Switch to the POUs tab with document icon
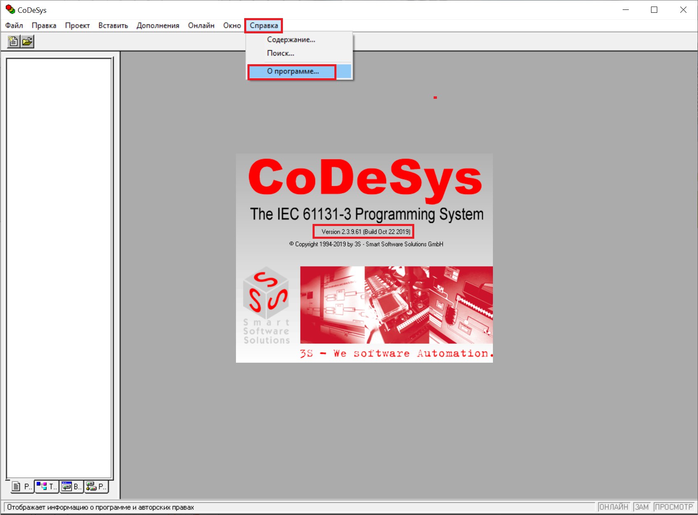Image resolution: width=698 pixels, height=515 pixels. pyautogui.click(x=22, y=487)
